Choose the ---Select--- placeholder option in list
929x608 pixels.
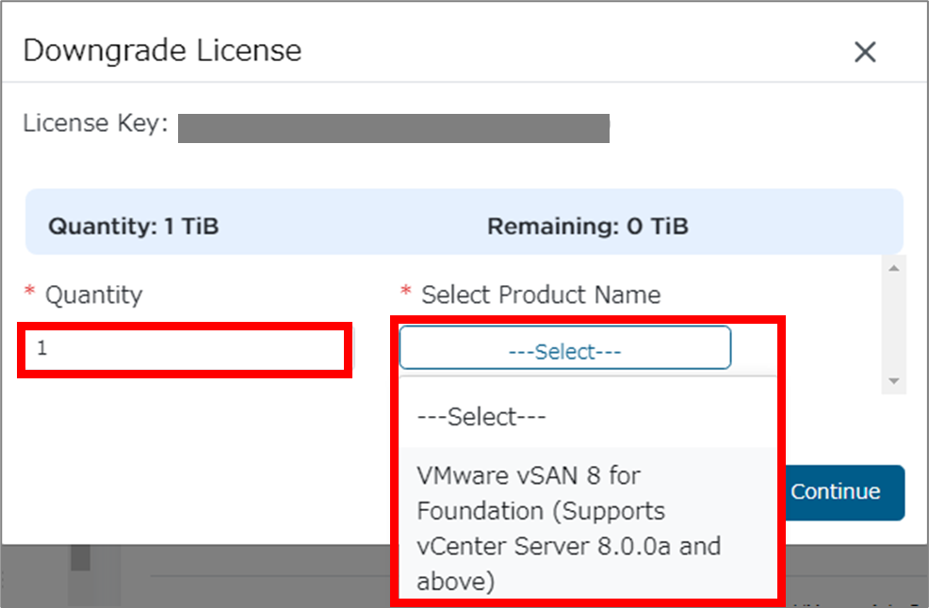(588, 416)
